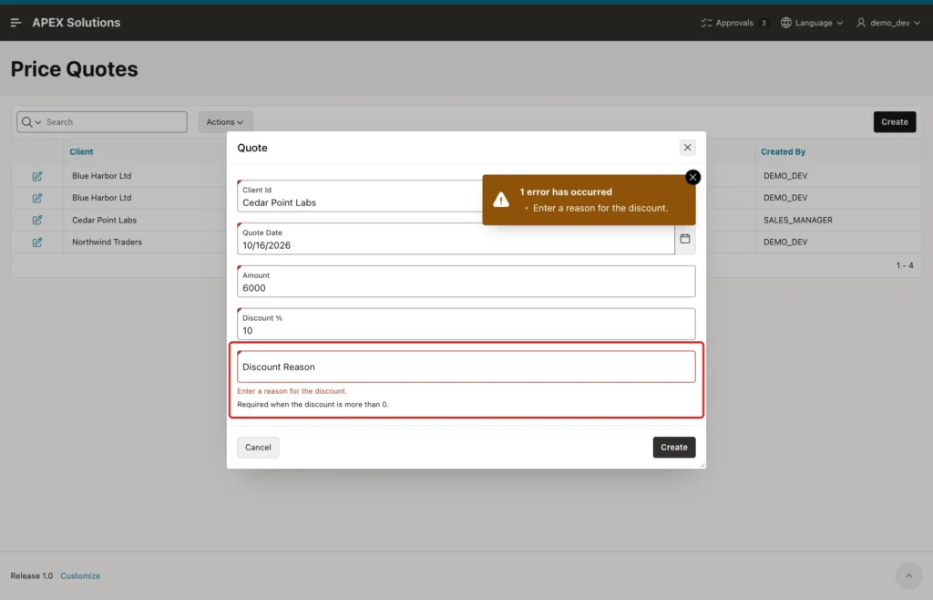The height and width of the screenshot is (600, 933).
Task: Click the APEX Solutions title
Action: (77, 23)
